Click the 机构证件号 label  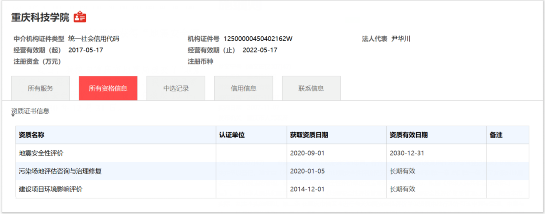(204, 39)
